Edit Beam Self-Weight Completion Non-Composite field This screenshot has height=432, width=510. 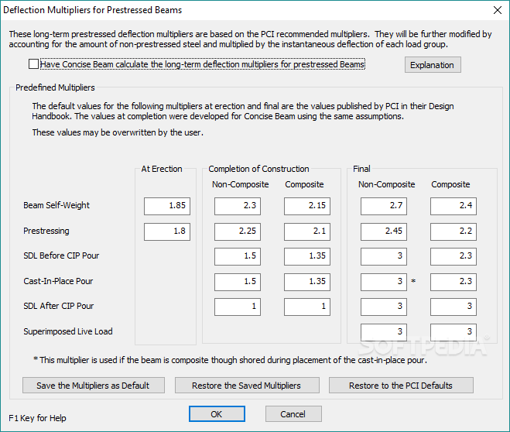pyautogui.click(x=238, y=206)
